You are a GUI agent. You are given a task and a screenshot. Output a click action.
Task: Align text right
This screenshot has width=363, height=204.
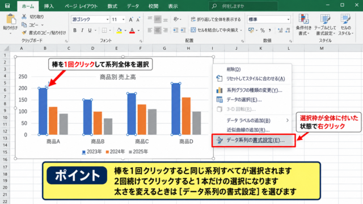point(165,30)
